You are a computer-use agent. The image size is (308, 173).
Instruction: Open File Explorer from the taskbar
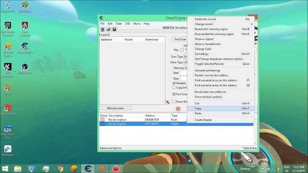pos(18,169)
